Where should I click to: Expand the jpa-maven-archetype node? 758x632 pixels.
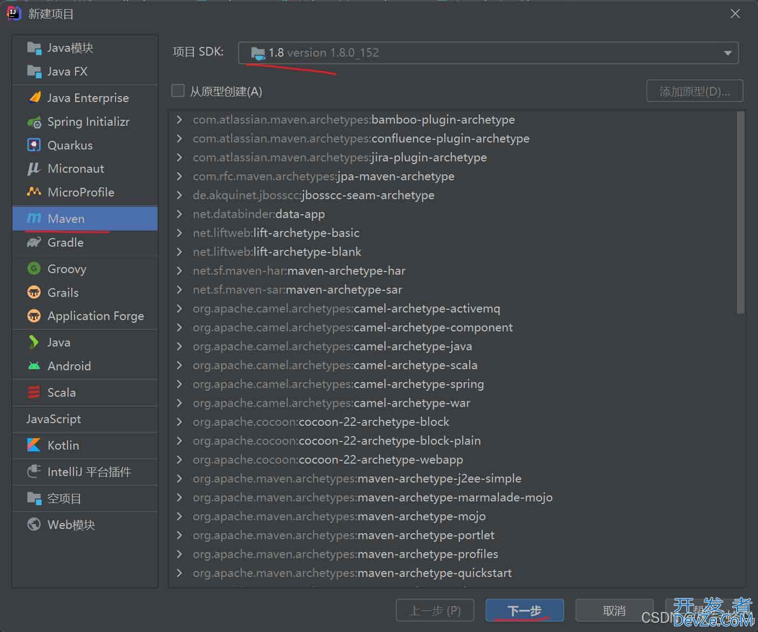click(x=179, y=176)
